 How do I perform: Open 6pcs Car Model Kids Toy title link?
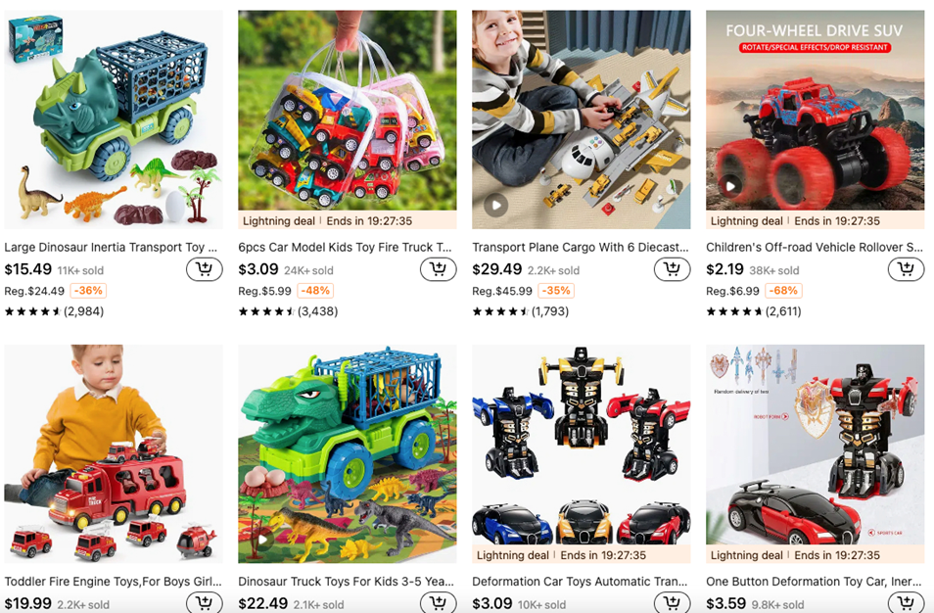point(345,247)
